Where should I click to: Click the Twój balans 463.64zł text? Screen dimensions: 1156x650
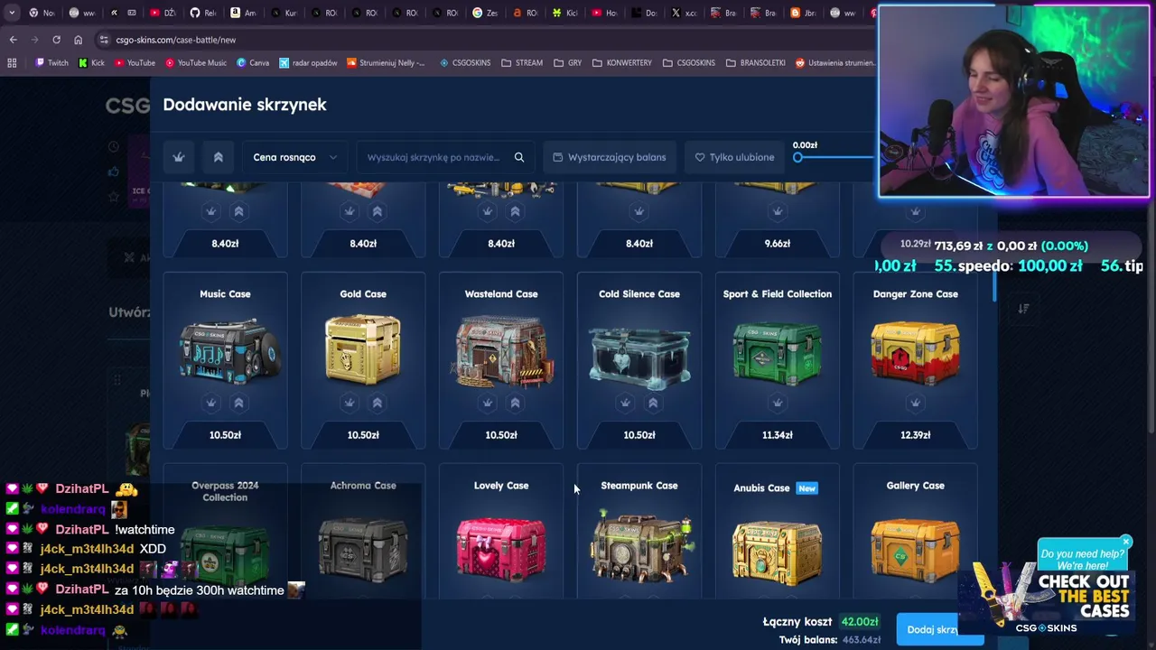pos(829,640)
